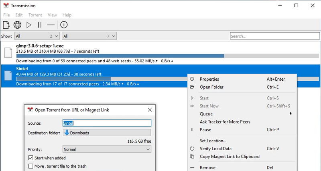The image size is (321, 171).
Task: Click the Sintel torrent title text
Action: (x=22, y=69)
